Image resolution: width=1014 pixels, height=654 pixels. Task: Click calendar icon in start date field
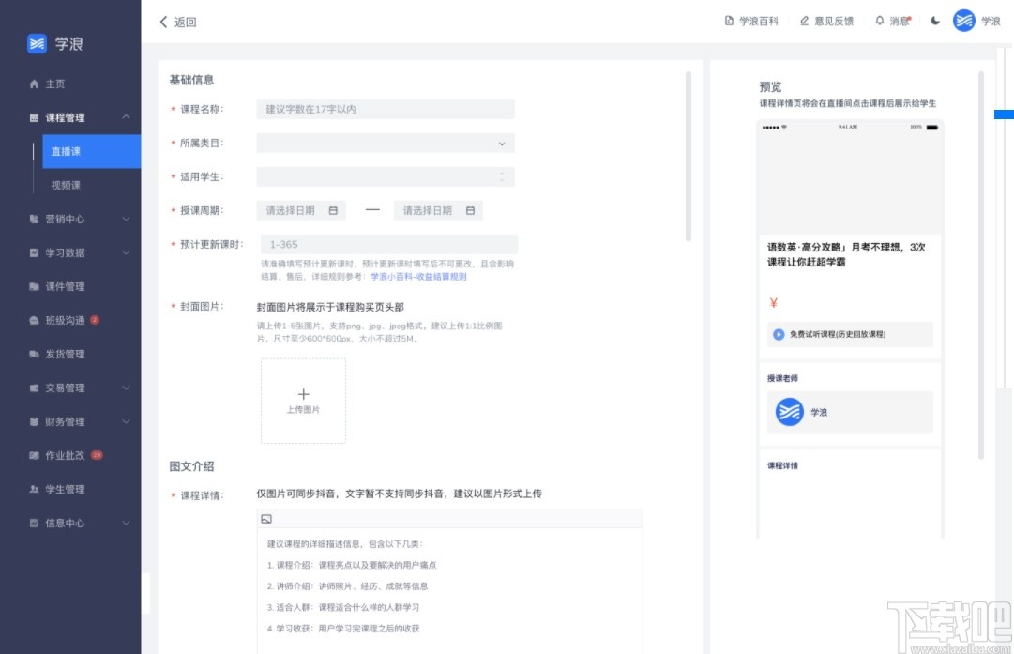pos(333,211)
